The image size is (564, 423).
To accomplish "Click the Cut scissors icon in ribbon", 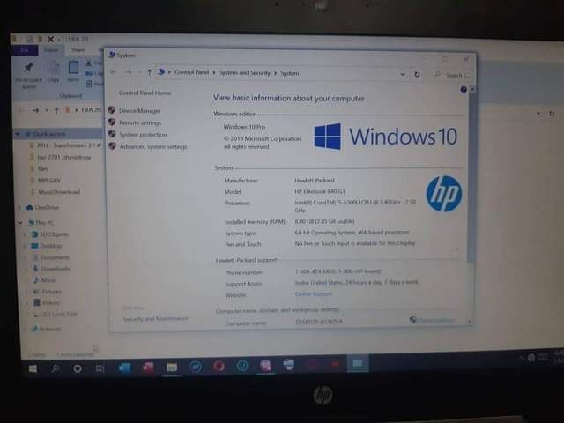I will [x=89, y=63].
